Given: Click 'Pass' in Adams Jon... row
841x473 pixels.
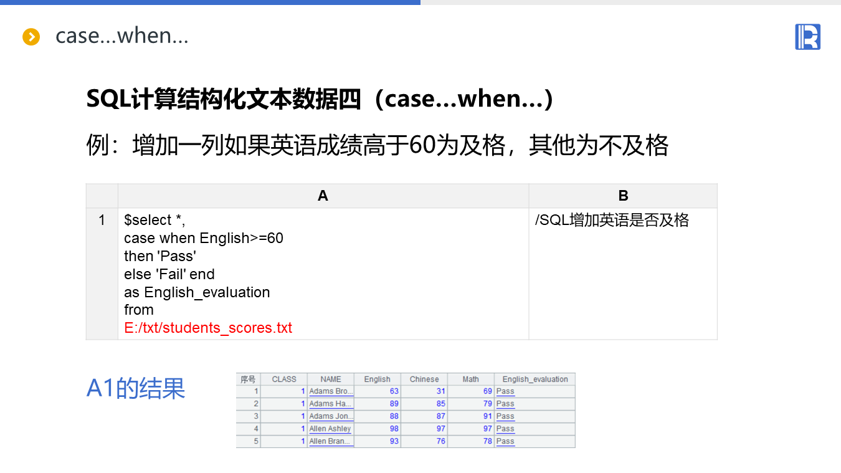Looking at the screenshot, I should click(x=505, y=416).
